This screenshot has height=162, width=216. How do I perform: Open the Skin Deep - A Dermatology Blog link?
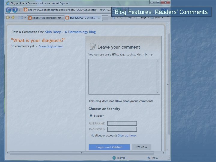coord(70,32)
